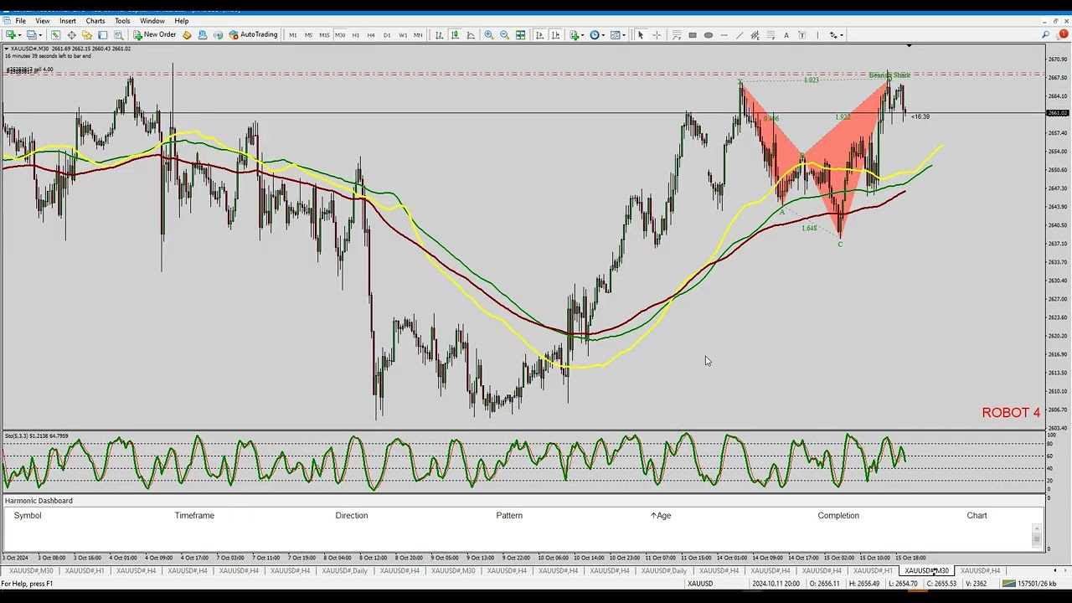Expand the new chart dropdown arrow
Image resolution: width=1072 pixels, height=603 pixels.
tap(20, 35)
